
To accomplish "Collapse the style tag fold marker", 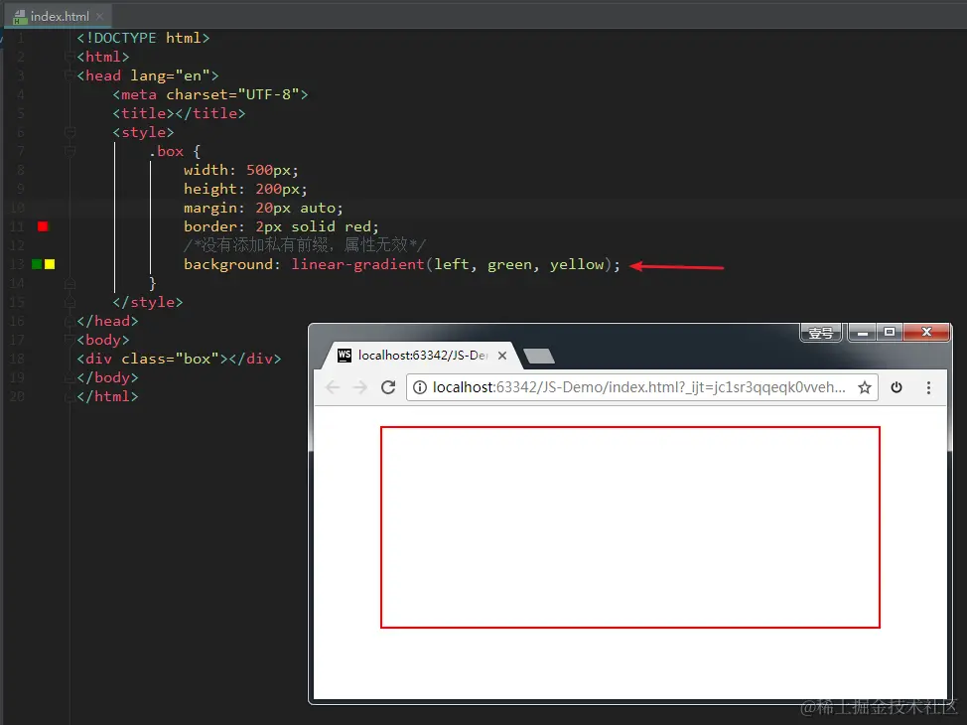I will [69, 132].
